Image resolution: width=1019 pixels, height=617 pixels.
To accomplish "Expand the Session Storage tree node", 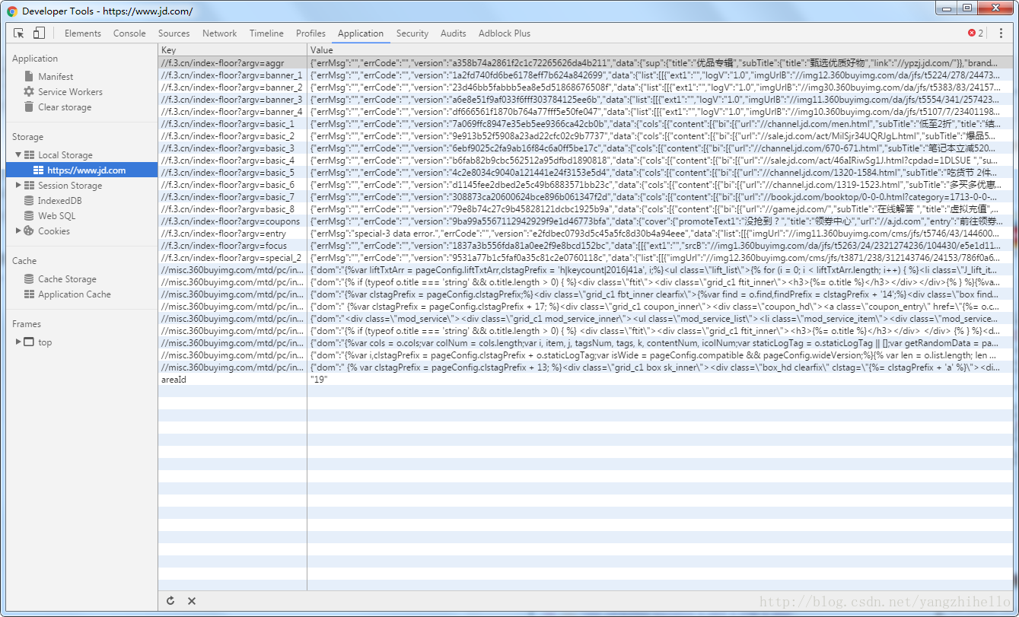I will (x=19, y=186).
